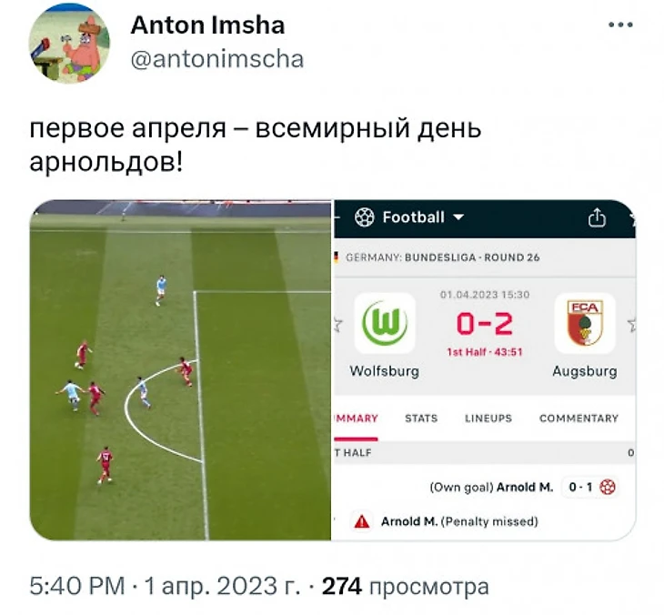
Task: Click the own goal ball icon
Action: 608,487
